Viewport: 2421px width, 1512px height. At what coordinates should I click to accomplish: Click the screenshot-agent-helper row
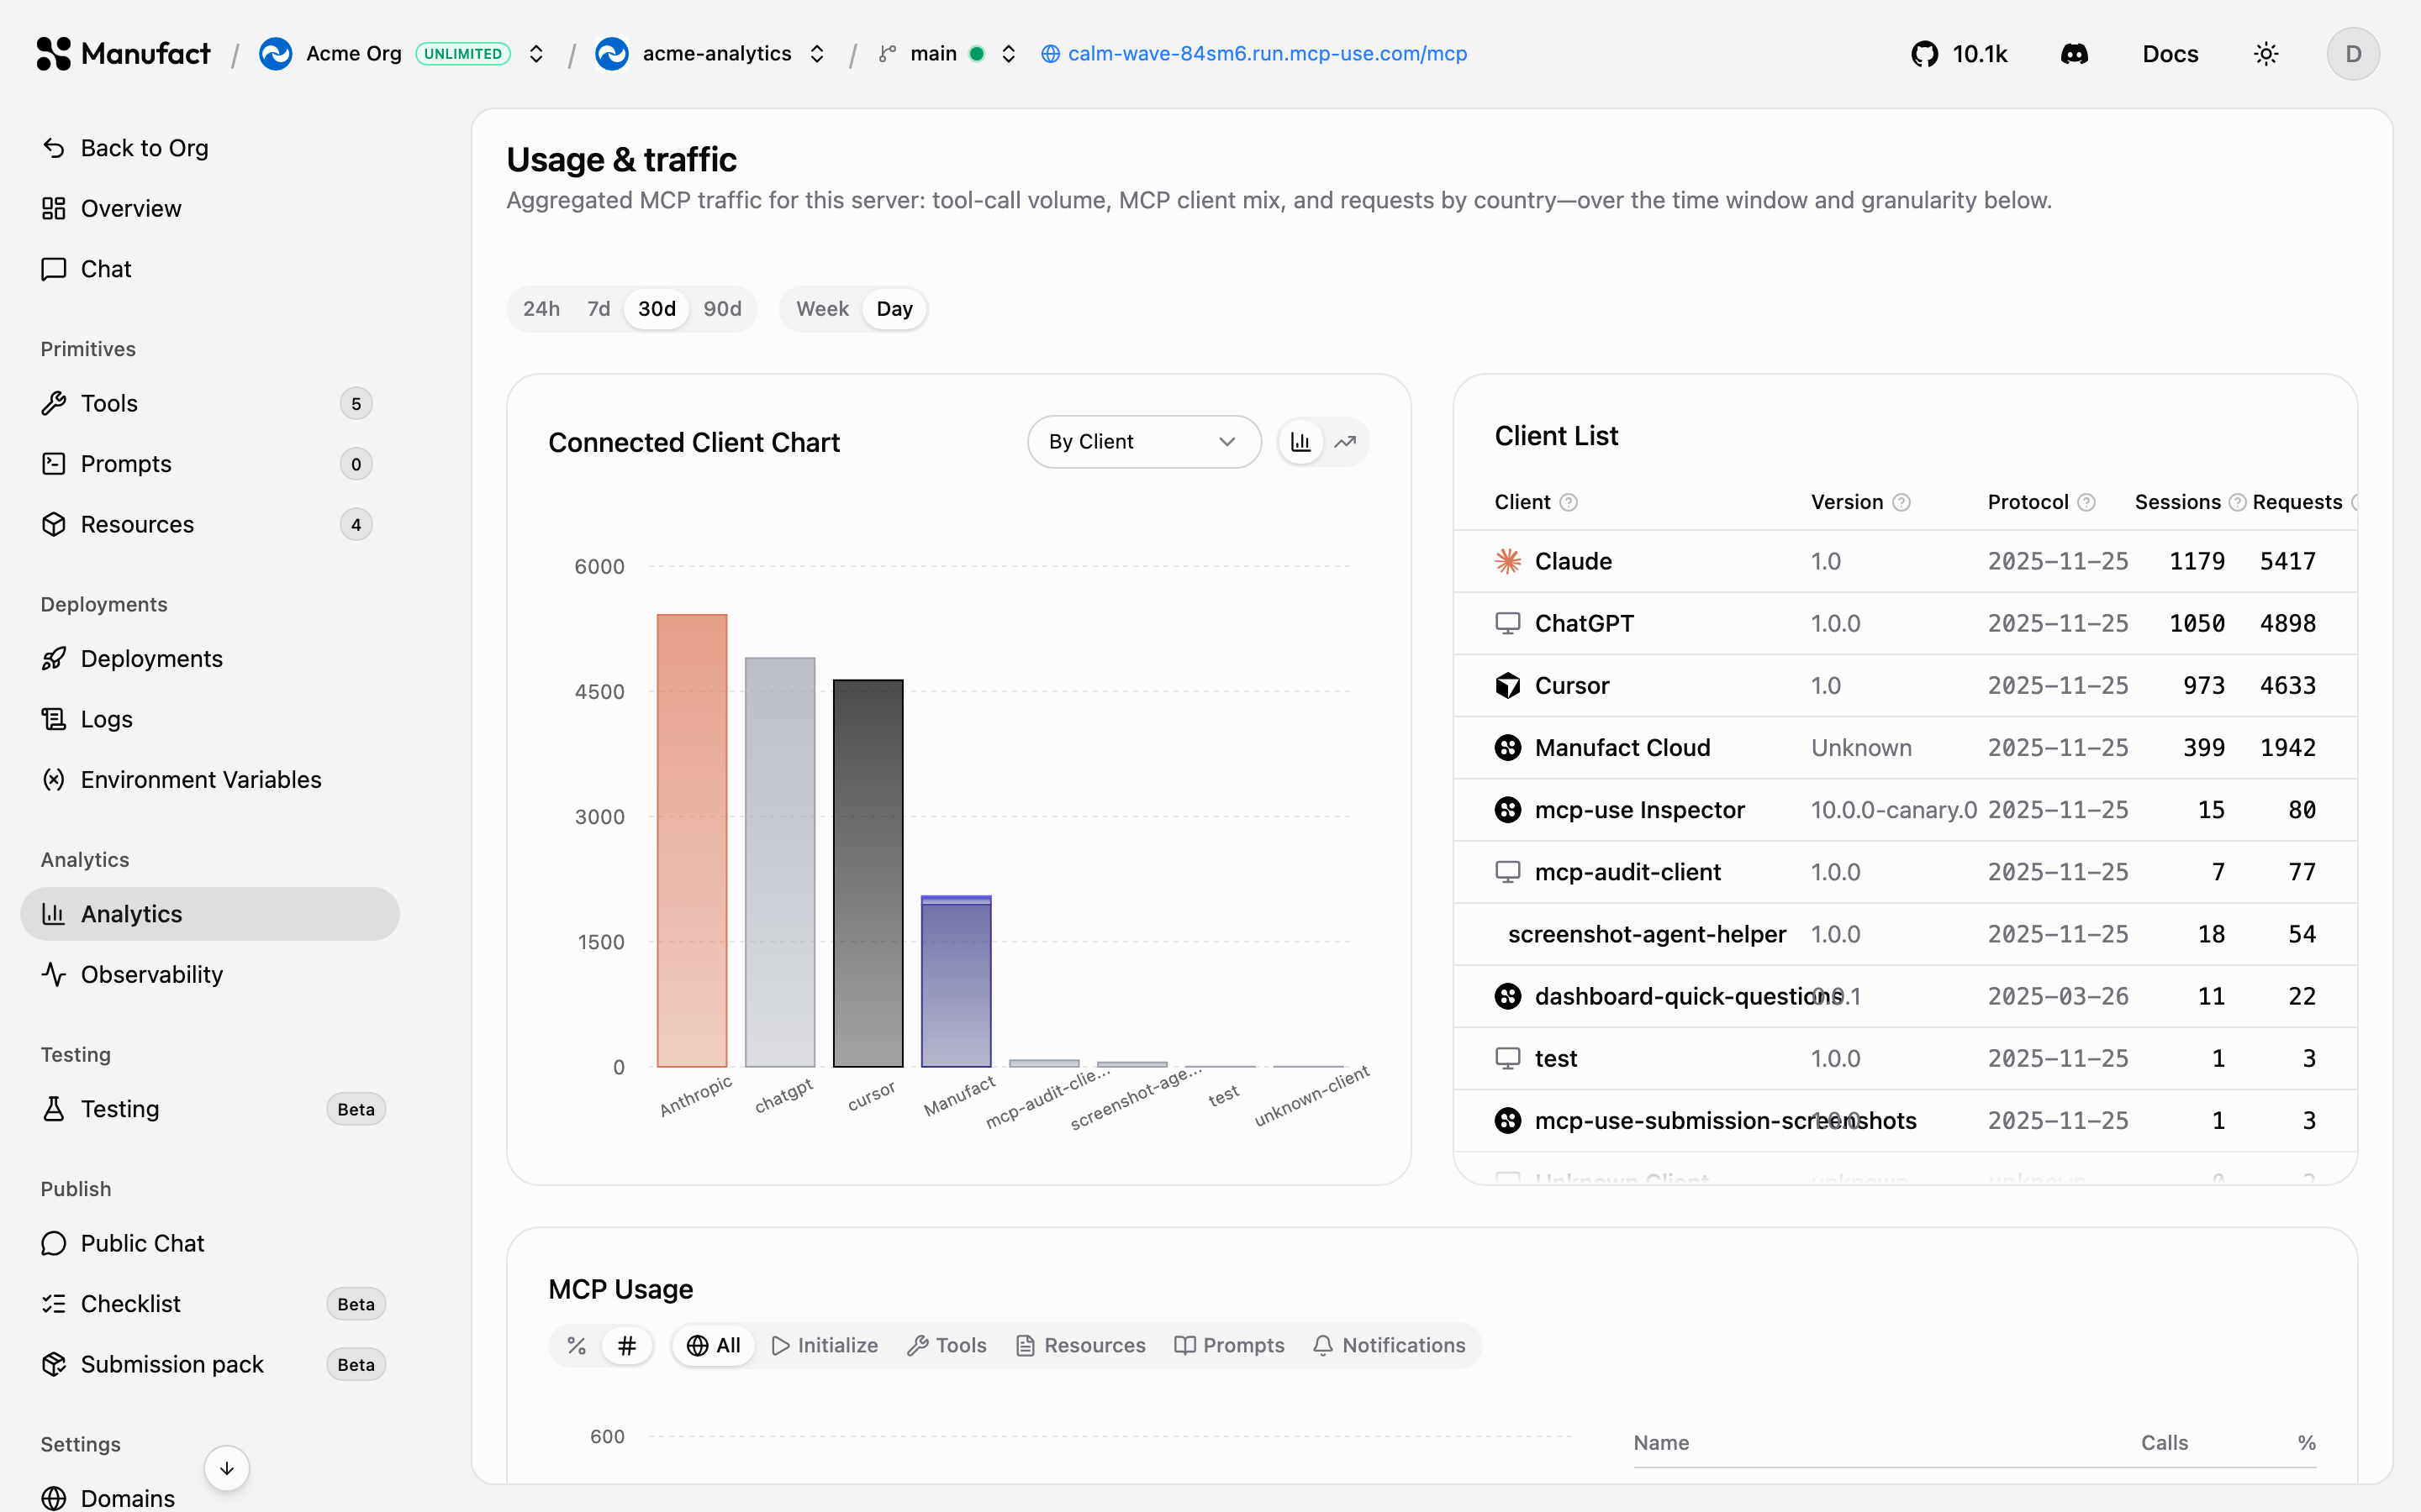point(1905,934)
